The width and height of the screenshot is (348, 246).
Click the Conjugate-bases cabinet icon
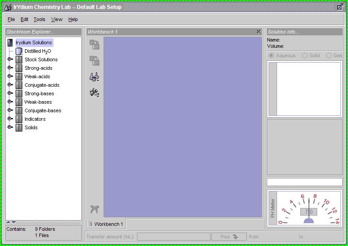(x=19, y=110)
